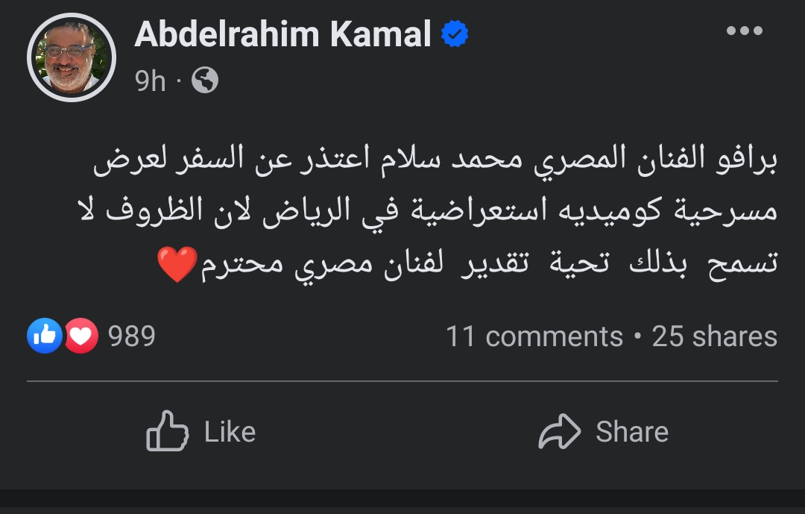805x514 pixels.
Task: View the 989 reactions list
Action: click(132, 336)
